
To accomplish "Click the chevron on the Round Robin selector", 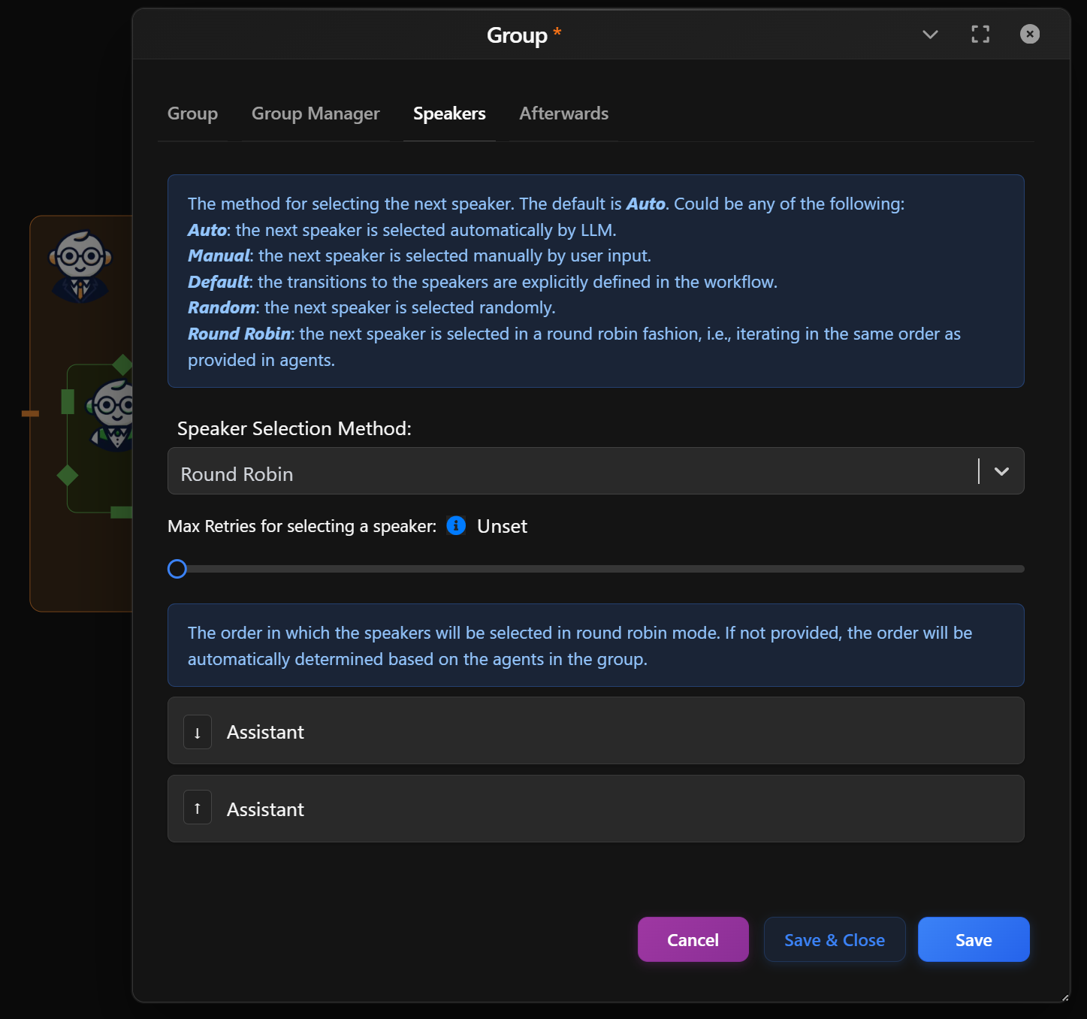I will click(x=1001, y=472).
